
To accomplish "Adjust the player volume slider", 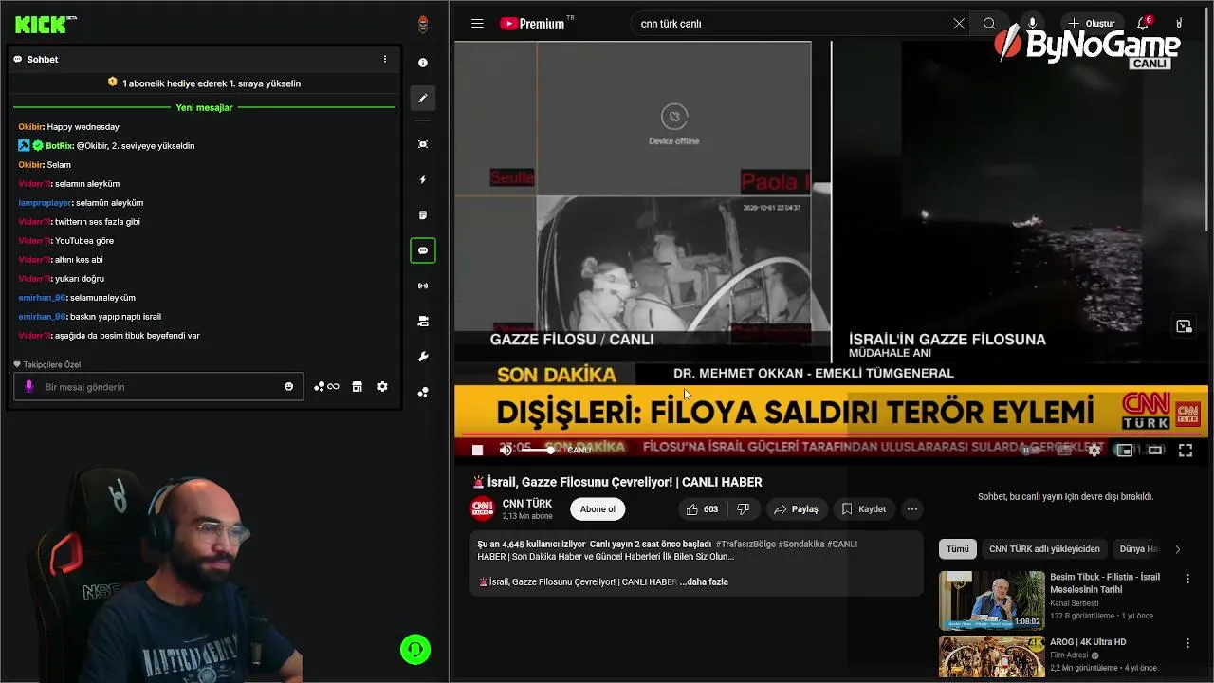I will click(x=537, y=450).
